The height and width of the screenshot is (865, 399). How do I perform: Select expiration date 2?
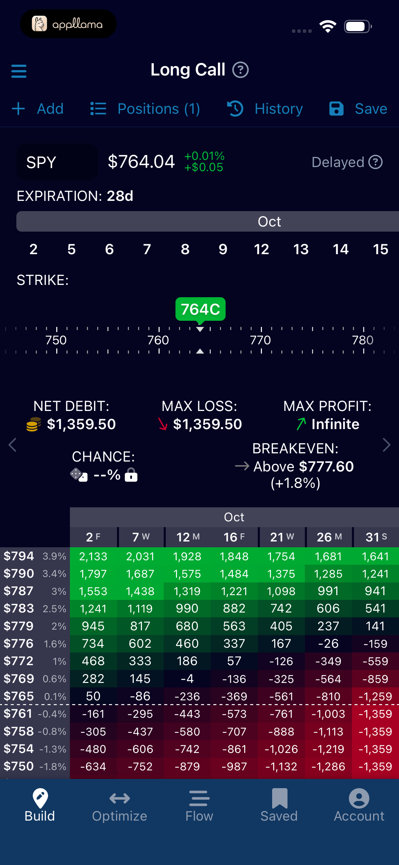pyautogui.click(x=33, y=249)
